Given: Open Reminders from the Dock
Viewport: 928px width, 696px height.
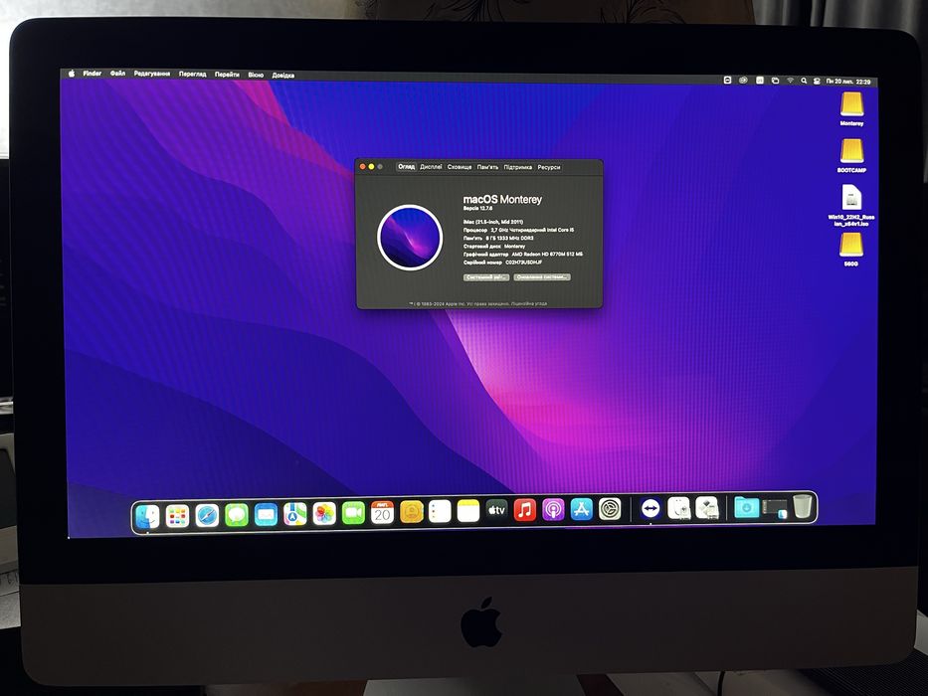Looking at the screenshot, I should click(x=440, y=511).
